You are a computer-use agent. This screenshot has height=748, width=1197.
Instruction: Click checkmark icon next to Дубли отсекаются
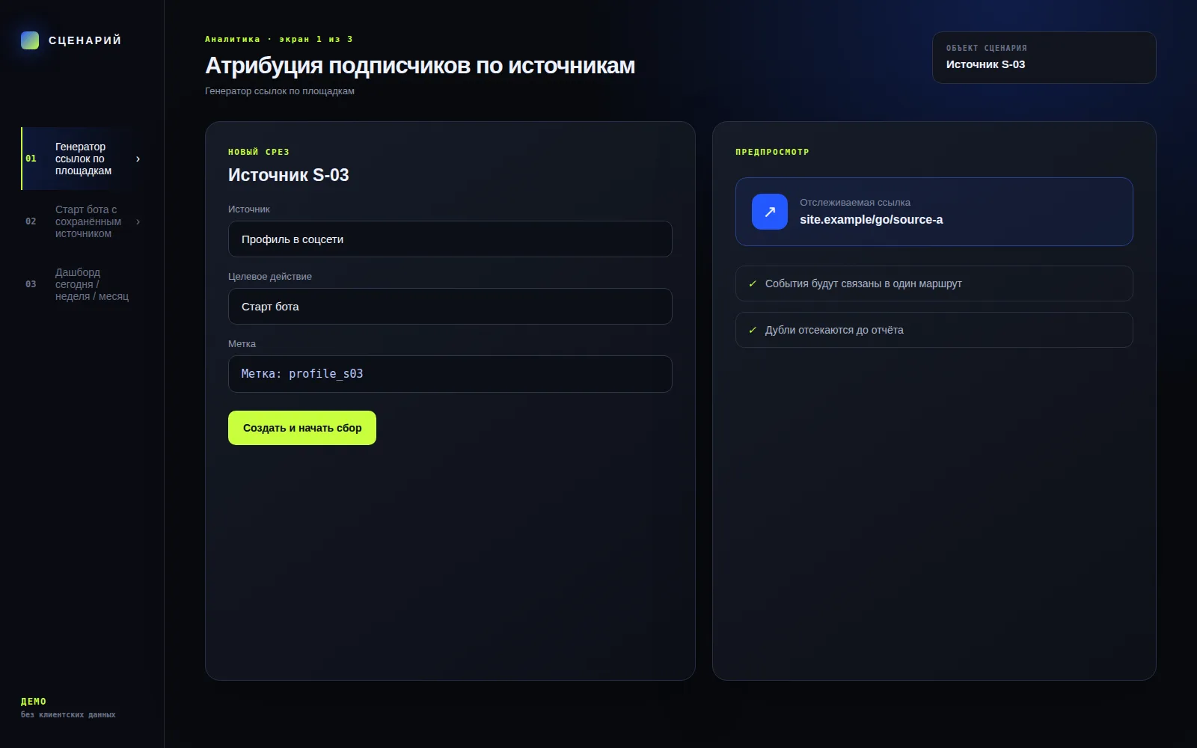tap(753, 330)
